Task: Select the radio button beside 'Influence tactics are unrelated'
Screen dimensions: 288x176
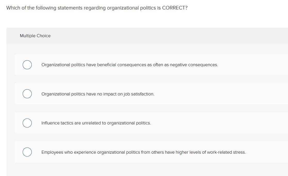Action: click(27, 123)
